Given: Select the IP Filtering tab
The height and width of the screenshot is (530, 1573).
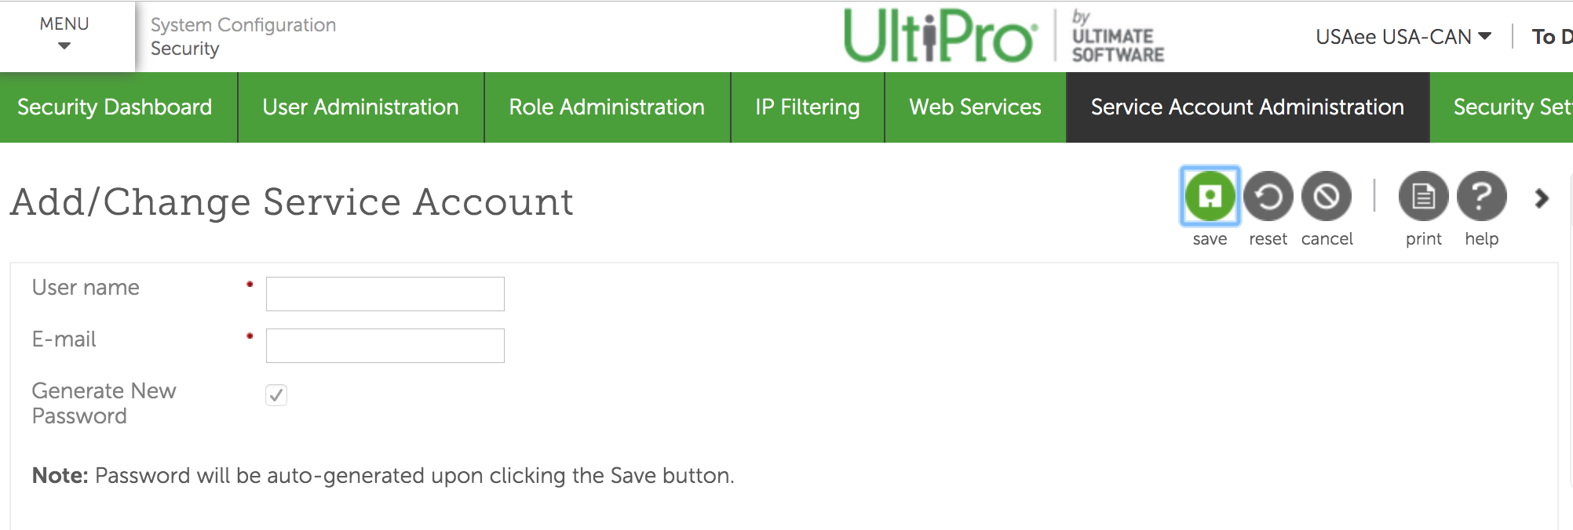Looking at the screenshot, I should tap(807, 107).
